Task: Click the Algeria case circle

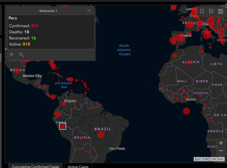Action: pos(189,62)
